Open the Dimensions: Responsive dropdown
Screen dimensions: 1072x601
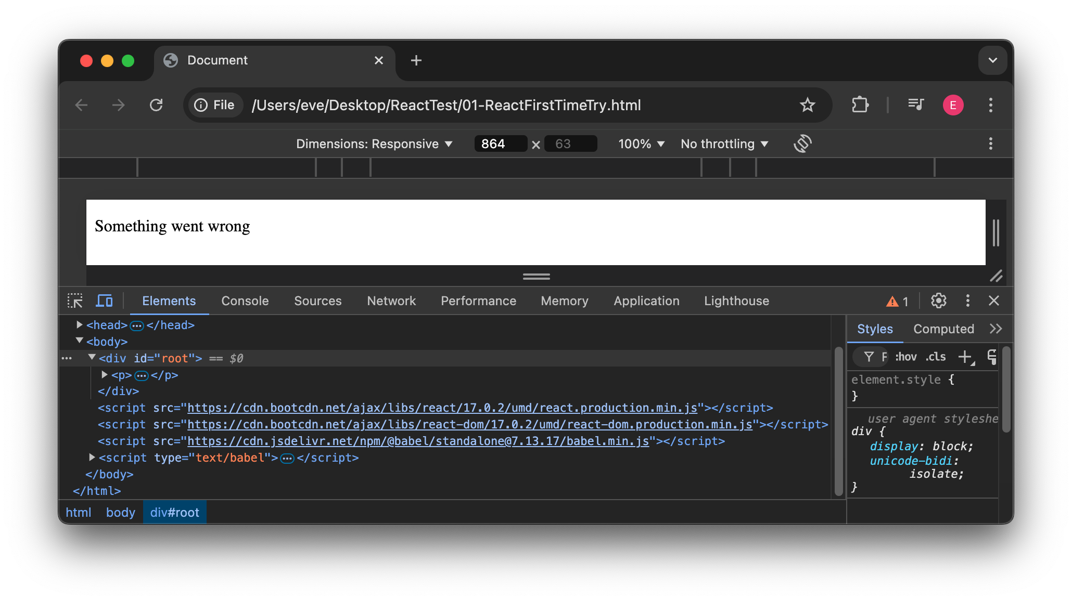click(x=374, y=144)
